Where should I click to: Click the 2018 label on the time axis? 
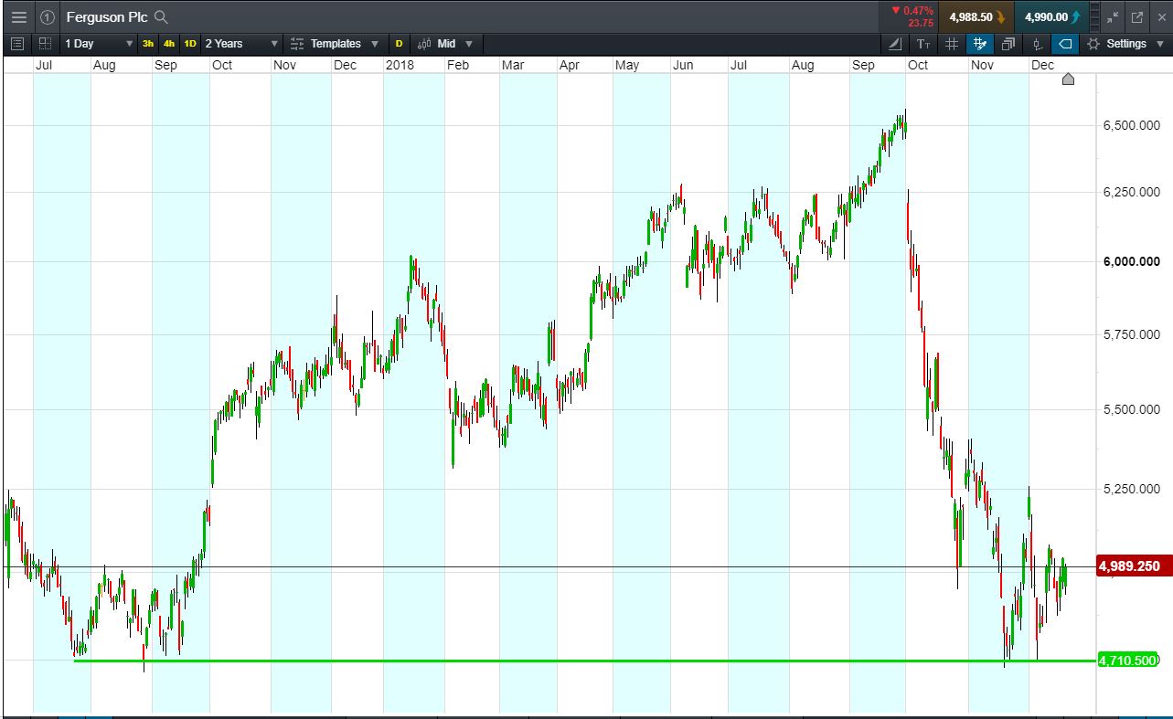click(399, 65)
